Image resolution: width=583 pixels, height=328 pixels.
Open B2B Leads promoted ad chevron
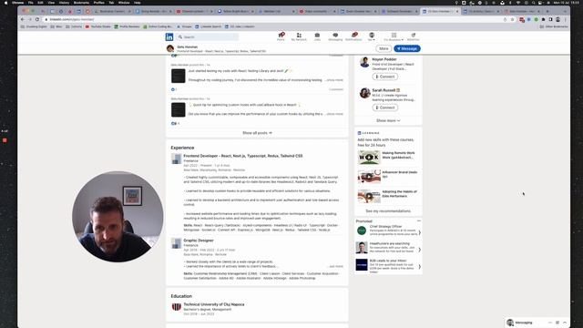pyautogui.click(x=419, y=267)
